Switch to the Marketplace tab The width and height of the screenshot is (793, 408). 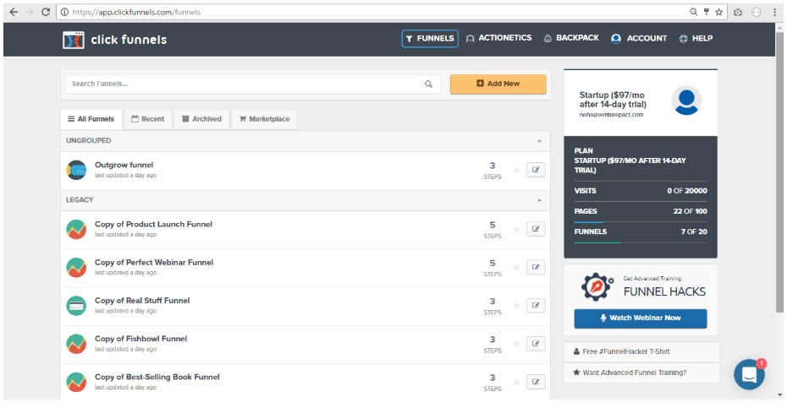[265, 120]
